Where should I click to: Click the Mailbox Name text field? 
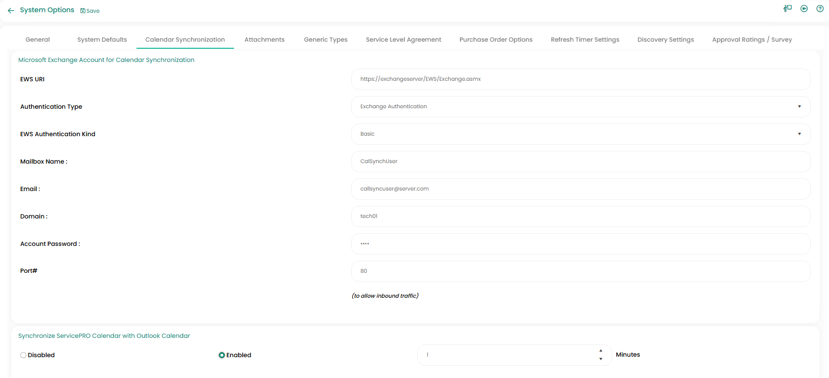(580, 162)
